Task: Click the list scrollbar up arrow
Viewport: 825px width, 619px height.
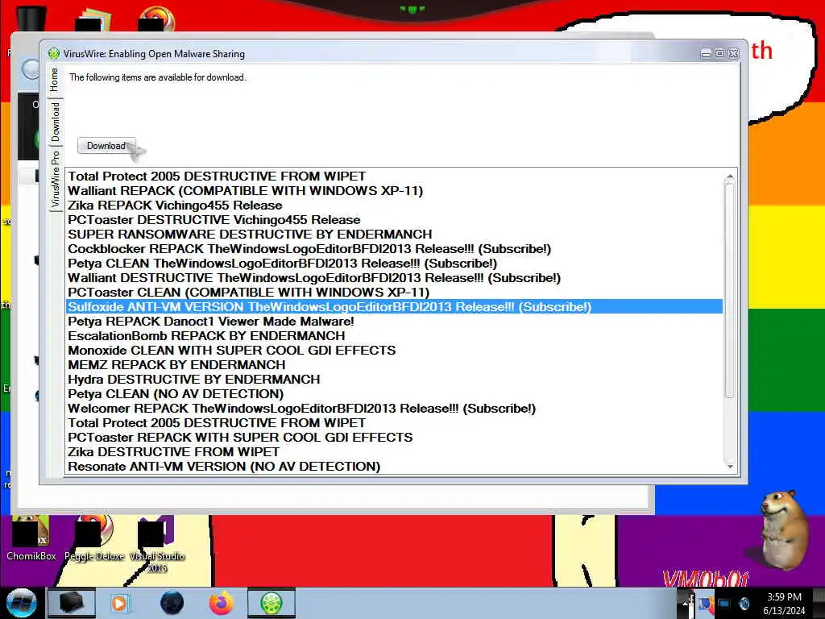Action: (x=730, y=177)
